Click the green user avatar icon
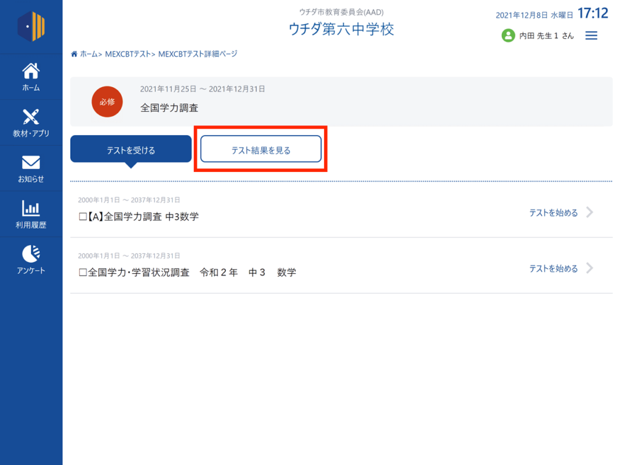 point(508,36)
